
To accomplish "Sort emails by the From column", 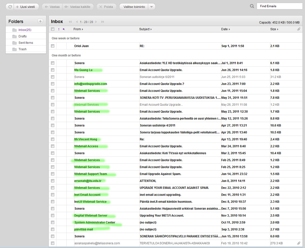I will (x=78, y=29).
